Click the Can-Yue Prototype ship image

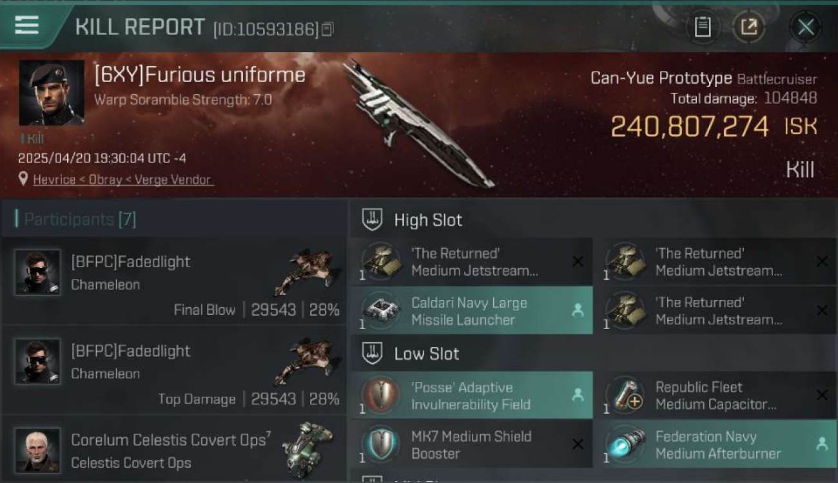pos(418,124)
